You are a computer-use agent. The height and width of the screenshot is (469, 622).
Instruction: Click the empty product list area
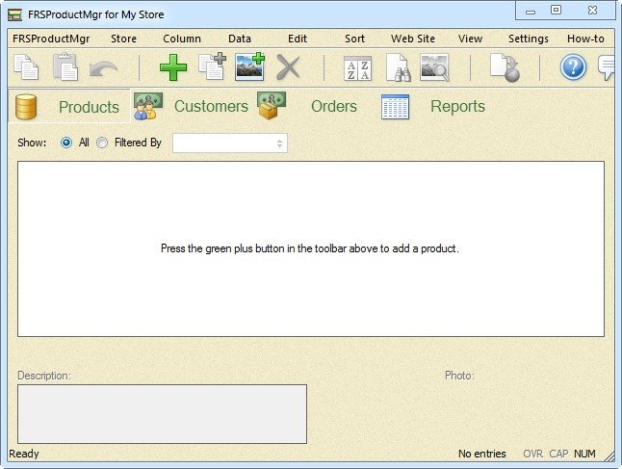[x=310, y=289]
